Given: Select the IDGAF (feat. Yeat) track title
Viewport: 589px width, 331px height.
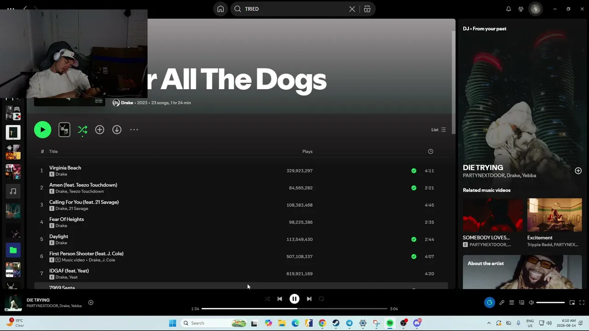Looking at the screenshot, I should point(69,271).
